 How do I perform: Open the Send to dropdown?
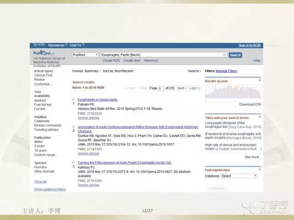click(x=194, y=71)
